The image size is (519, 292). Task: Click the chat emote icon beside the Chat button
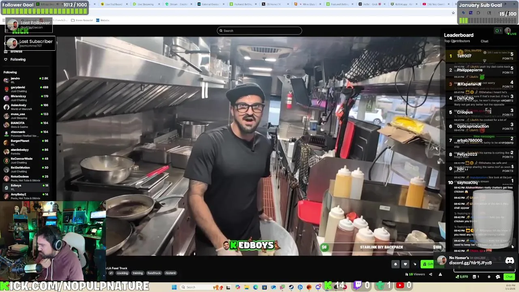(x=498, y=277)
